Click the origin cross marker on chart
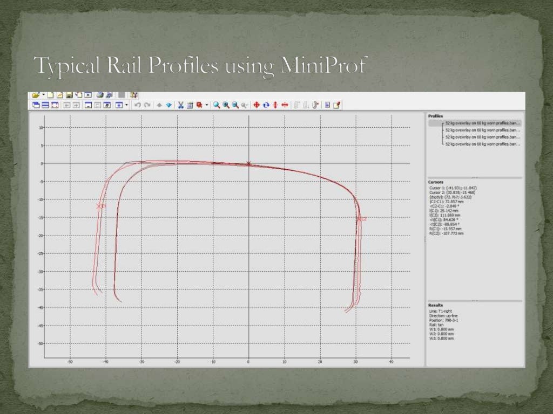The image size is (553, 414). [x=248, y=163]
